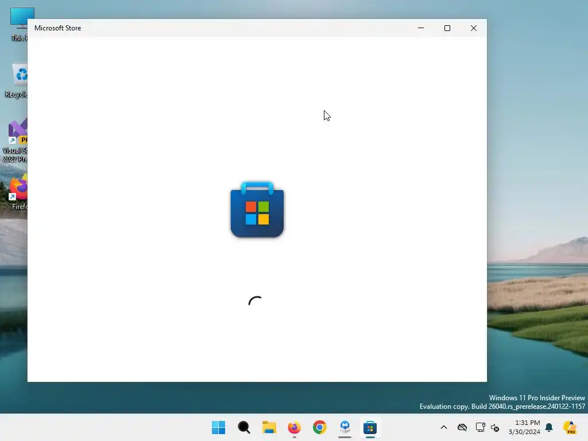Click the Microsoft Store title text
588x441 pixels.
coord(58,28)
